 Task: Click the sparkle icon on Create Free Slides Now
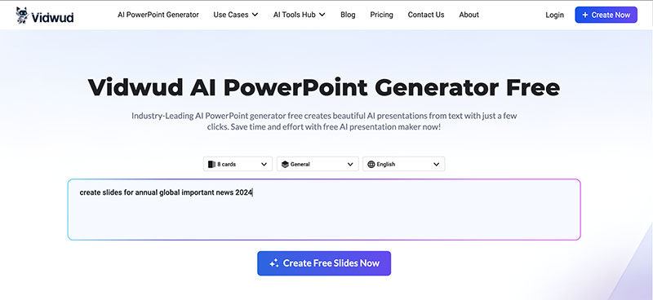[x=273, y=263]
